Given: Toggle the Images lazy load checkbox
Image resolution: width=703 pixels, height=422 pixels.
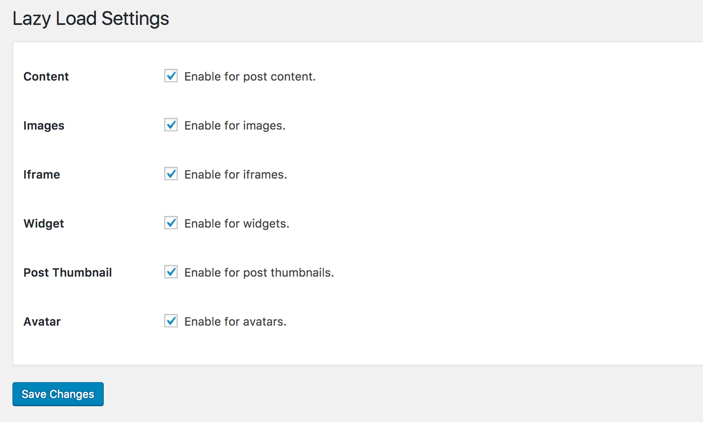Looking at the screenshot, I should tap(171, 125).
